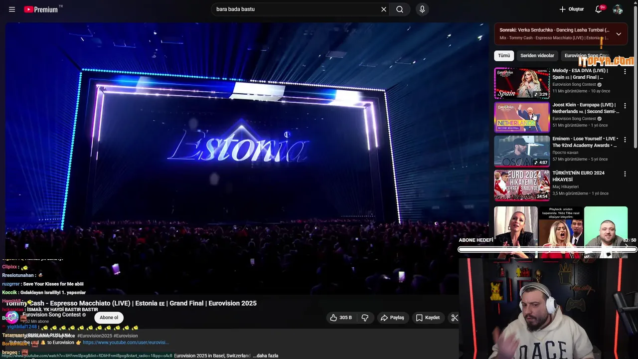This screenshot has height=359, width=638.
Task: Click Eminem - Lose Yourself title text
Action: 585,142
